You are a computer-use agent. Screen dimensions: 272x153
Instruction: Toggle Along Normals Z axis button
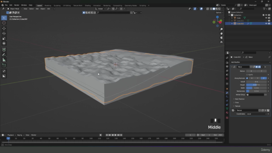263,78
